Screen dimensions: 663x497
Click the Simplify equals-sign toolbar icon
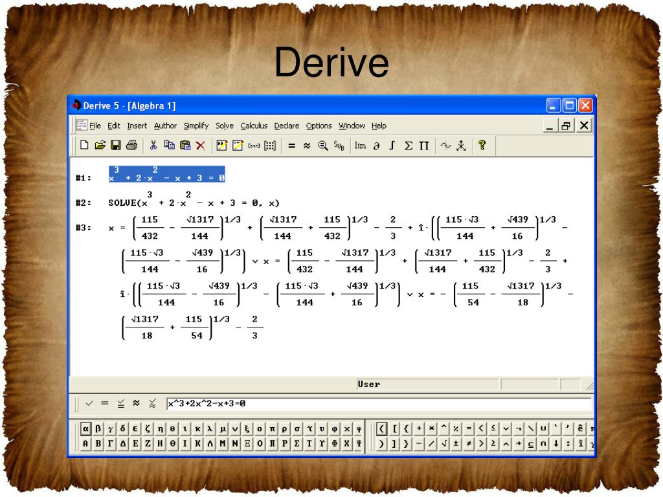[x=291, y=146]
